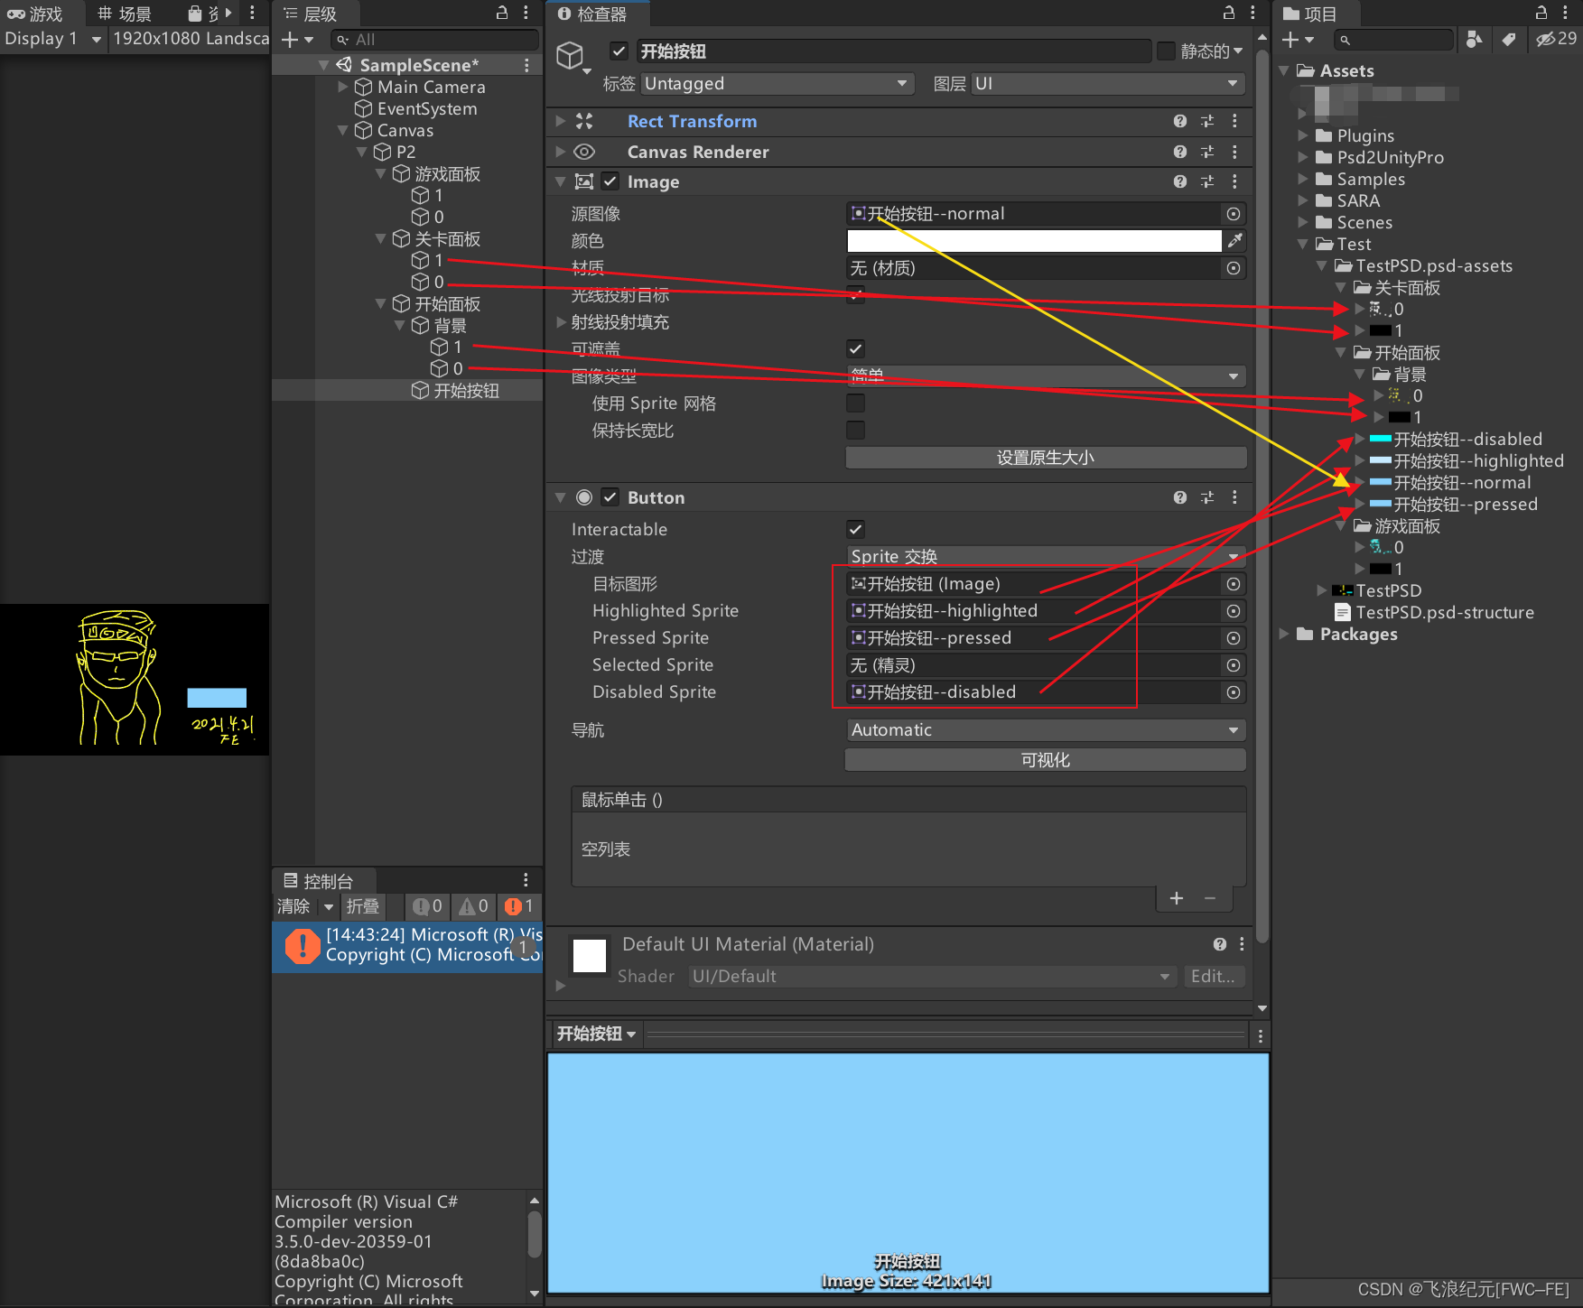This screenshot has height=1308, width=1583.
Task: Click shader Edit button
Action: [1214, 976]
